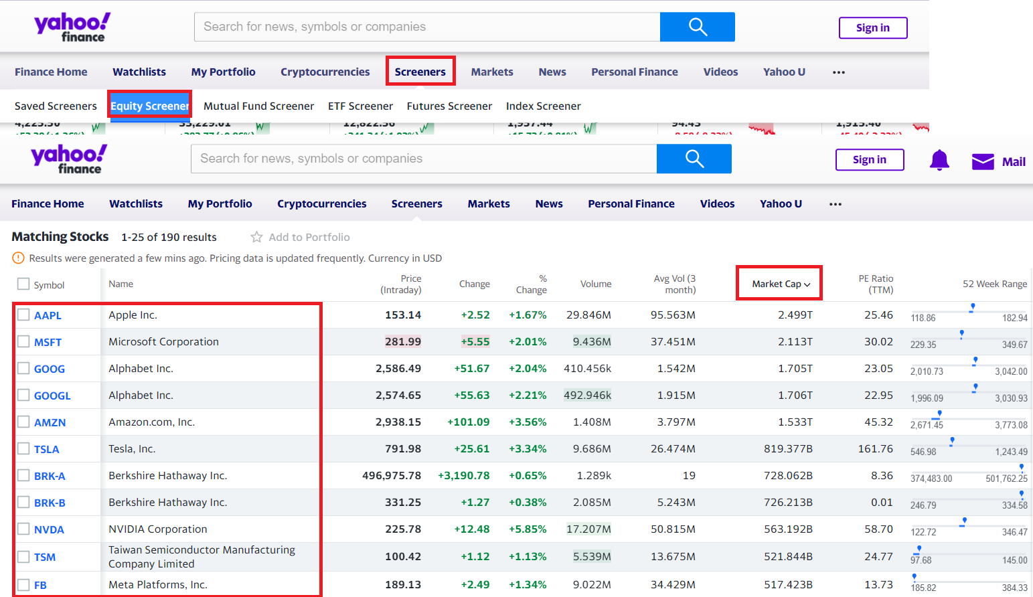1033x597 pixels.
Task: Click the upper blue search magnifier button
Action: pyautogui.click(x=698, y=27)
